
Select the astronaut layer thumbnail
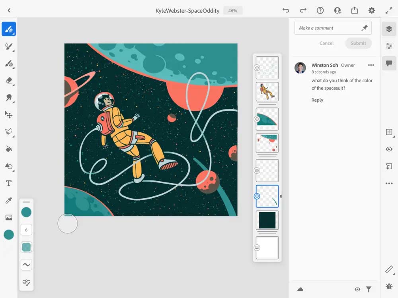(x=267, y=92)
